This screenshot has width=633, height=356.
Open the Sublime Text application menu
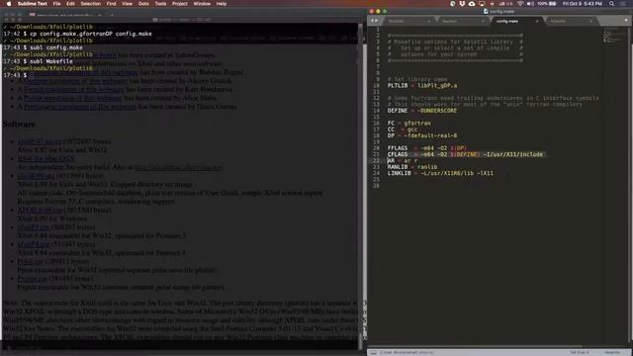pos(33,4)
